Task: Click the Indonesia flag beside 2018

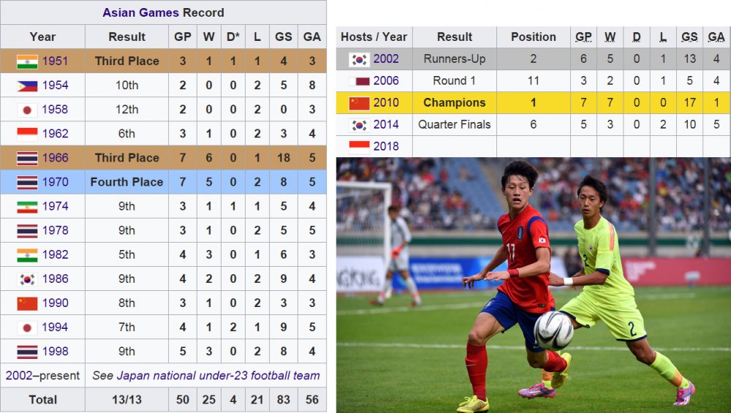Action: coord(359,147)
